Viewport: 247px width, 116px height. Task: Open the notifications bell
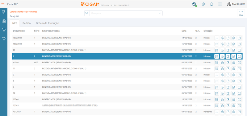(x=212, y=4)
